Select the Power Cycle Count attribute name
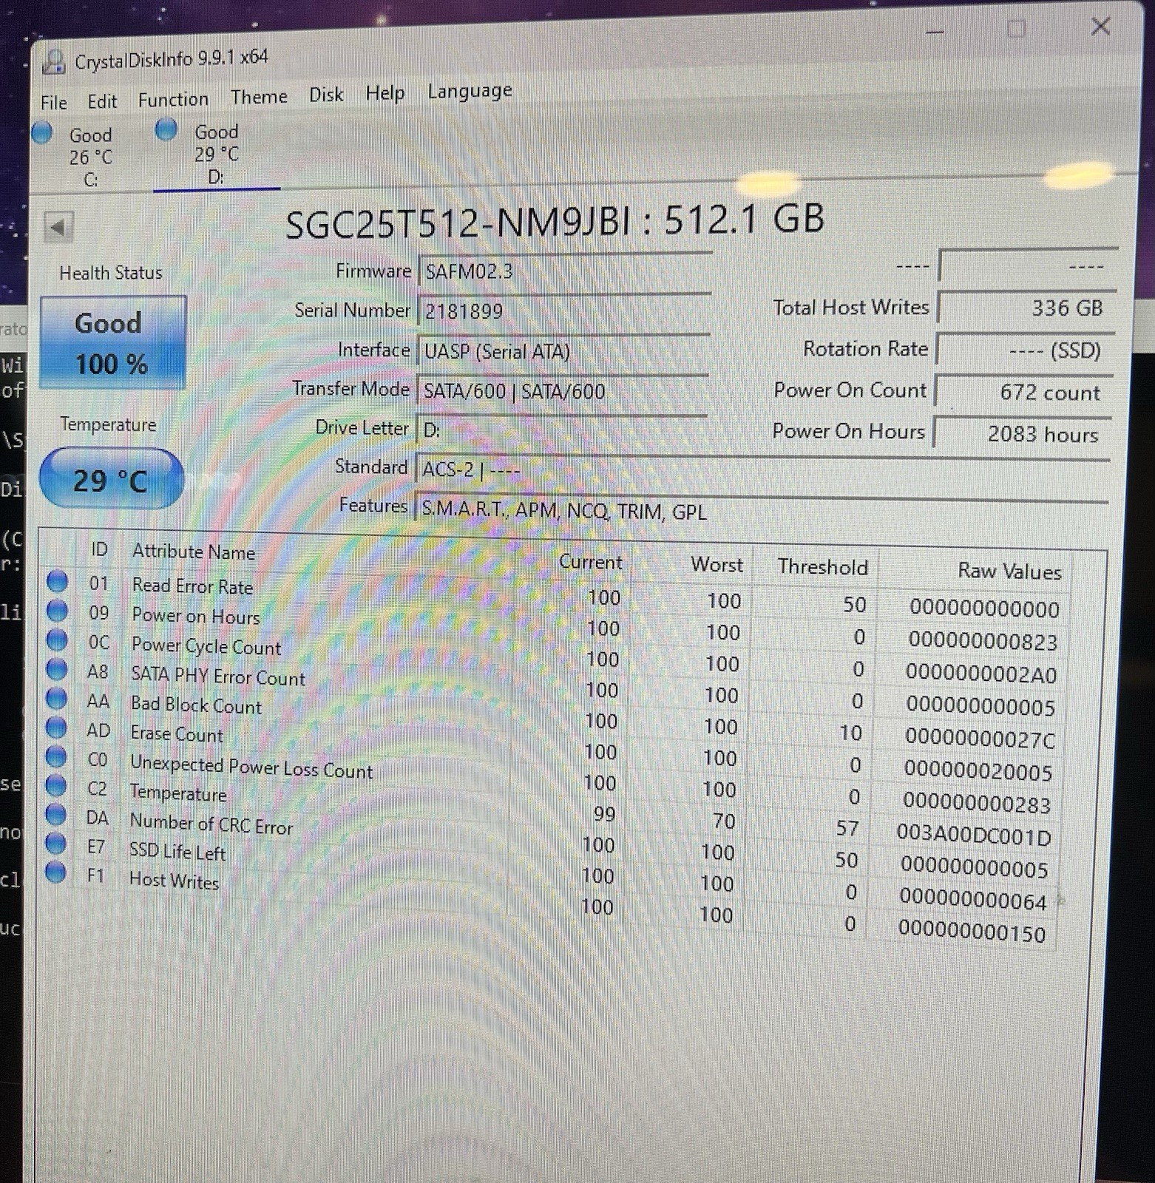Image resolution: width=1155 pixels, height=1183 pixels. tap(206, 646)
